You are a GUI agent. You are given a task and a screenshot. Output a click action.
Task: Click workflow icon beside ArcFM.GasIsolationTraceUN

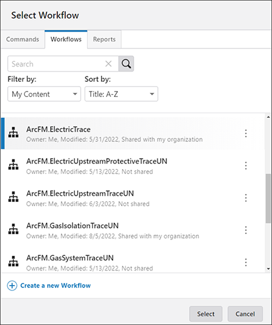pos(13,229)
